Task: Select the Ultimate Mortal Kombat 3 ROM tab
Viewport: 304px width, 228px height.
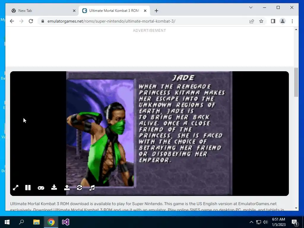Action: coord(114,11)
